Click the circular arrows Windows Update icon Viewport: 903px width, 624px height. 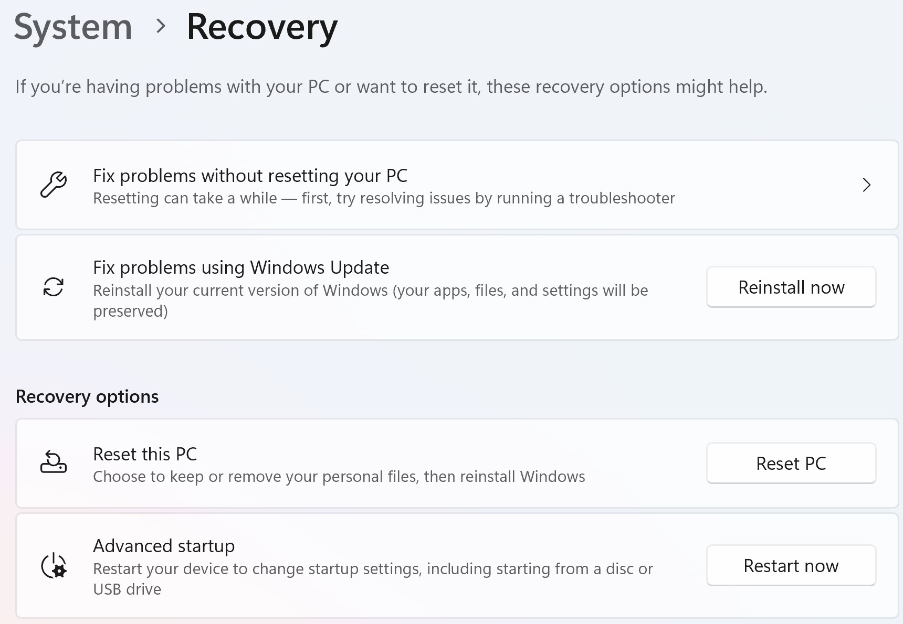53,287
